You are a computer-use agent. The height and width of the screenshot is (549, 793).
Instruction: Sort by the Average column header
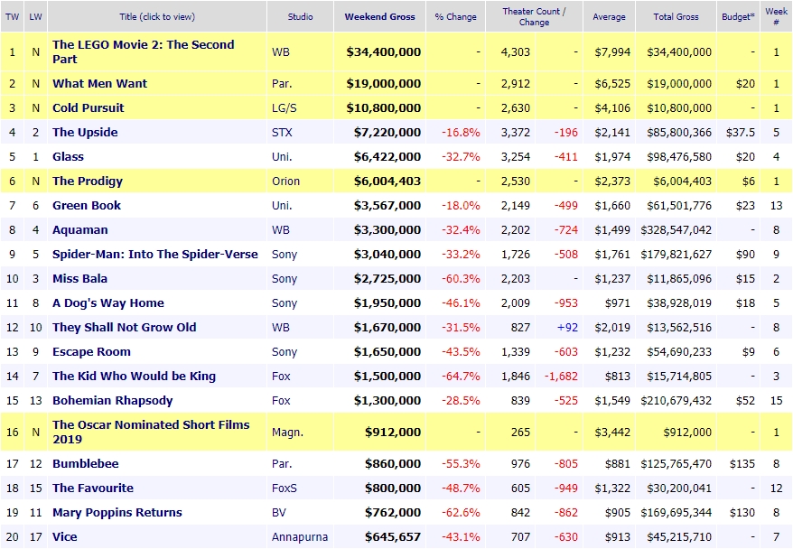[609, 16]
